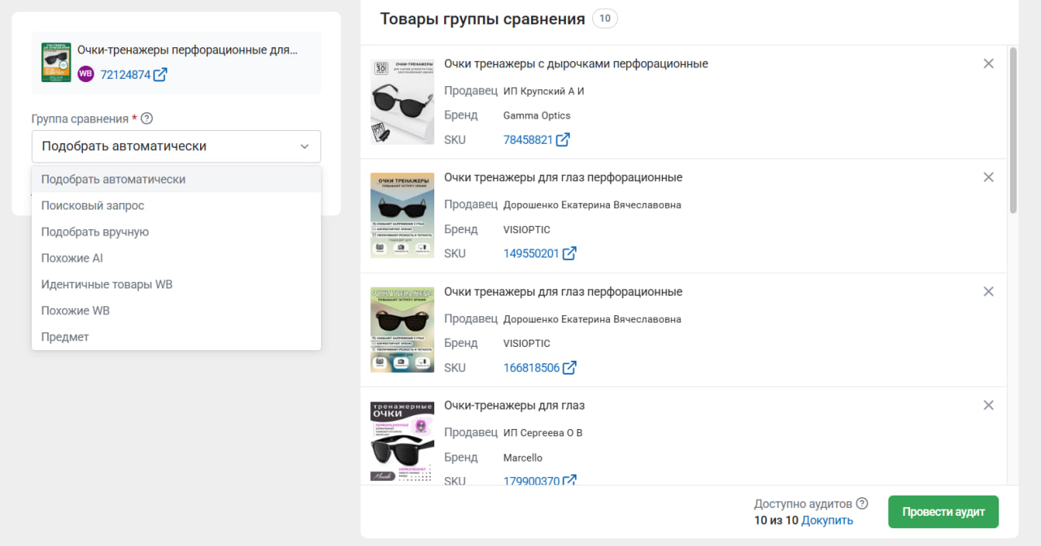
Task: Select Предмет option in dropdown
Action: [x=65, y=337]
